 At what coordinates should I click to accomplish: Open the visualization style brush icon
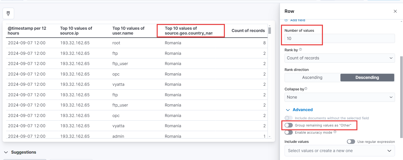pos(8,13)
